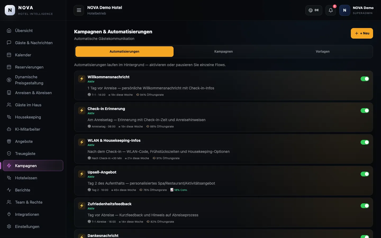Screen dimensions: 381x238
Task: Click the 18% Conv. statistic
Action: [x=179, y=190]
